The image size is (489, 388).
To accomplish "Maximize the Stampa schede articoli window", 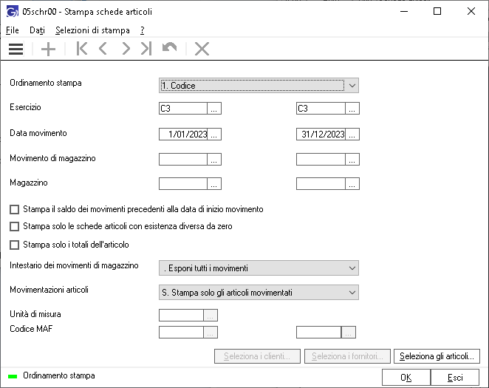I will pos(437,12).
